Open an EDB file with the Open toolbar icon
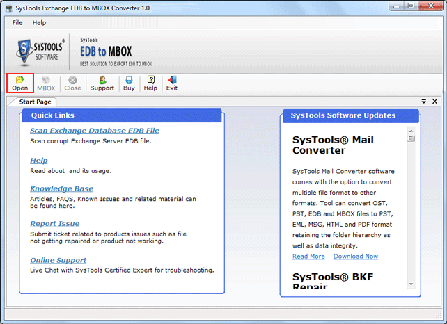The image size is (447, 324). point(20,83)
